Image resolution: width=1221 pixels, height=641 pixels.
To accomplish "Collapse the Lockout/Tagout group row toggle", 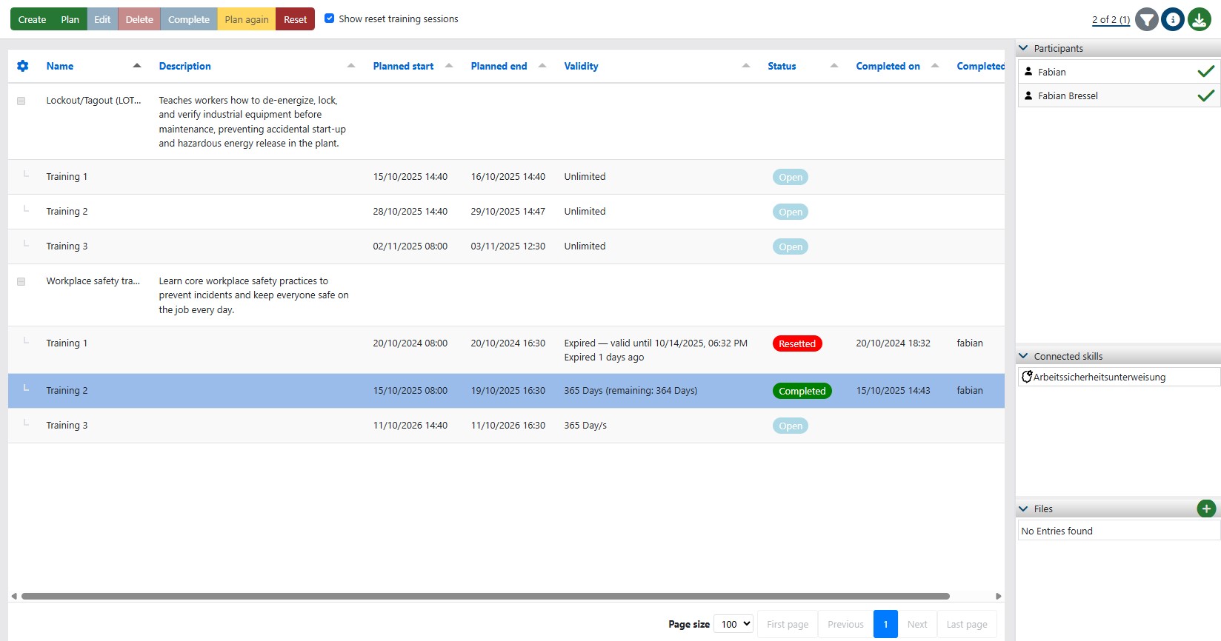I will coord(21,101).
